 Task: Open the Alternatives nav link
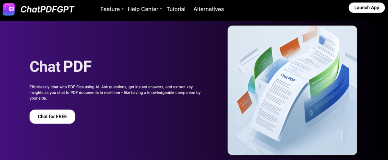pyautogui.click(x=208, y=9)
